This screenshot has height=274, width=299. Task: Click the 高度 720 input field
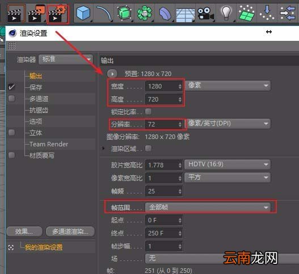pyautogui.click(x=164, y=99)
